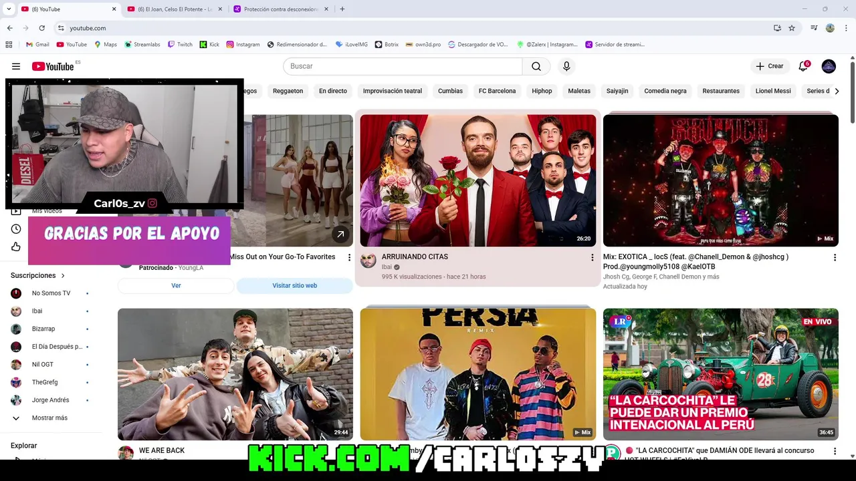Open options for YoungLA sponsored ad

point(349,257)
